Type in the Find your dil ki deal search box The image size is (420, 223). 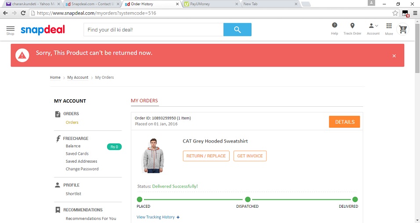pos(153,30)
